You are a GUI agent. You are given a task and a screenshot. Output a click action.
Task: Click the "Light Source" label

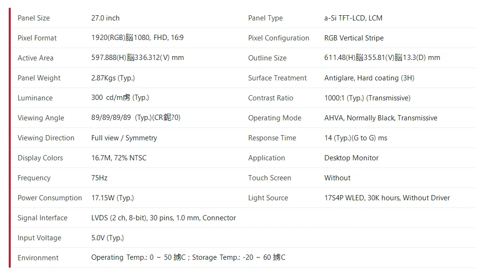(268, 198)
